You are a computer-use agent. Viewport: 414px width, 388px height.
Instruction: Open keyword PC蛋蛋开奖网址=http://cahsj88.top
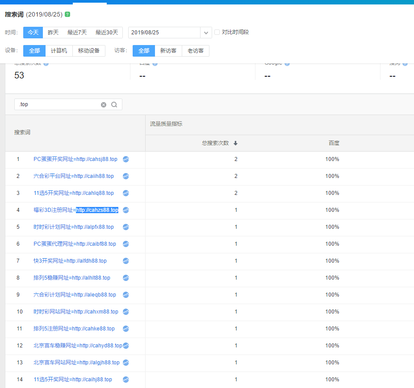[75, 159]
